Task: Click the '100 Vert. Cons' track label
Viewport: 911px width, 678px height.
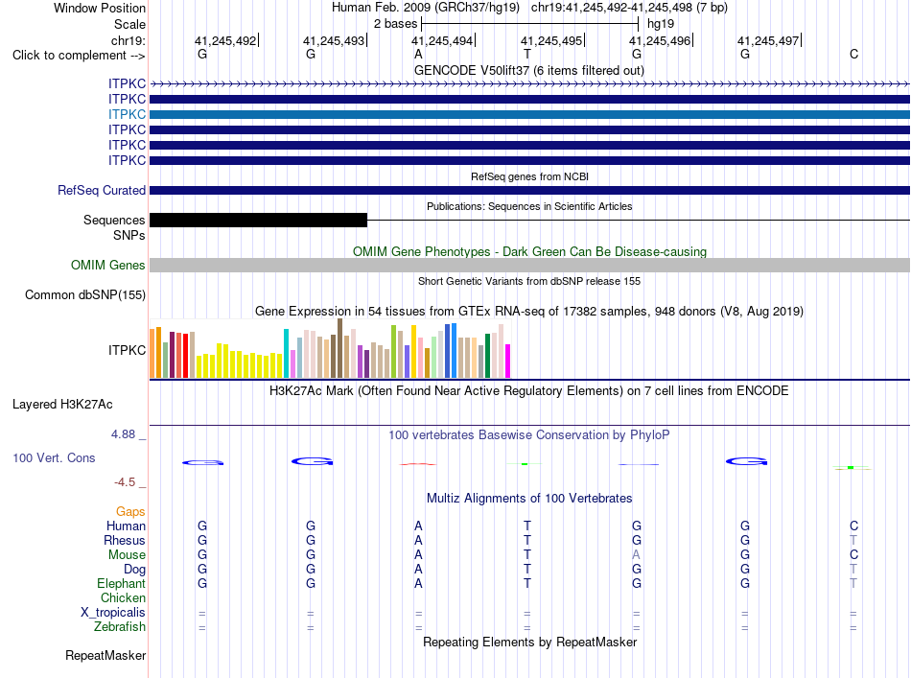Action: pos(54,458)
